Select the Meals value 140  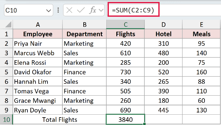[202, 53]
